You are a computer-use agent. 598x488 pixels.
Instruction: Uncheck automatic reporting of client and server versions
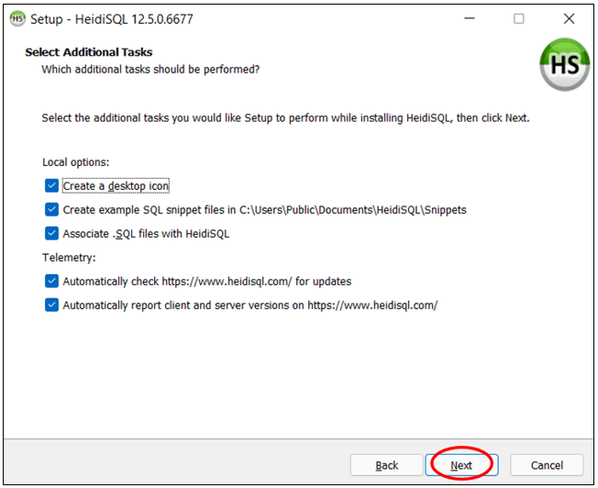pos(51,305)
